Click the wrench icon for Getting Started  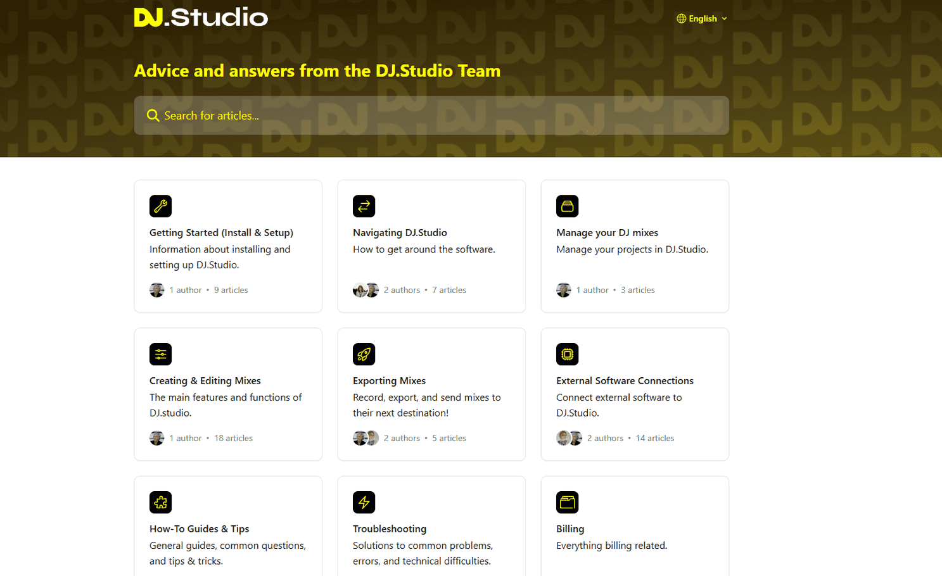(160, 206)
